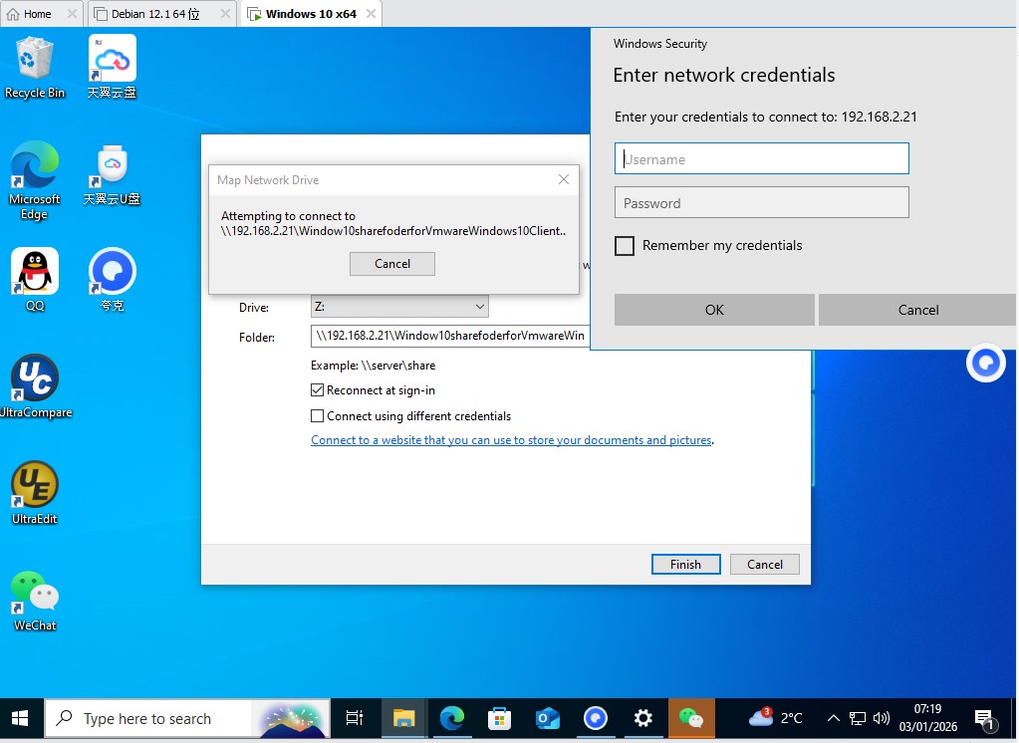Image resolution: width=1019 pixels, height=743 pixels.
Task: Click OK in the credentials dialog
Action: point(714,310)
